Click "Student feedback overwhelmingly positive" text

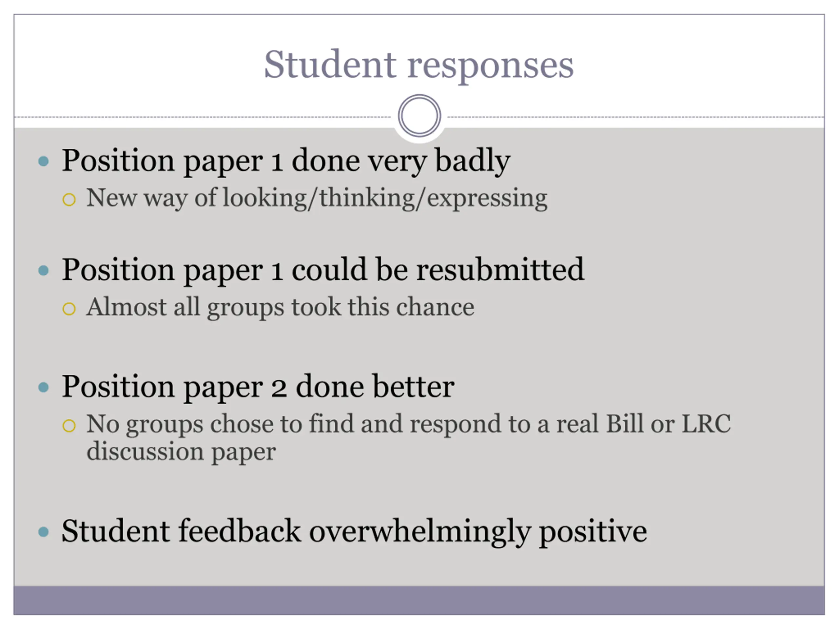[x=354, y=531]
